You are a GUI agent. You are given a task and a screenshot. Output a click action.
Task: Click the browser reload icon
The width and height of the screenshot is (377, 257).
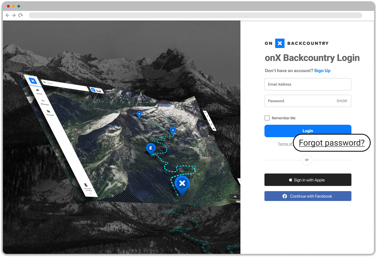(21, 15)
